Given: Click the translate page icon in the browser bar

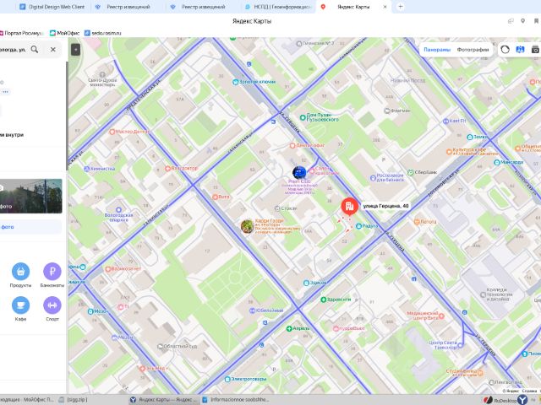Looking at the screenshot, I should point(511,21).
